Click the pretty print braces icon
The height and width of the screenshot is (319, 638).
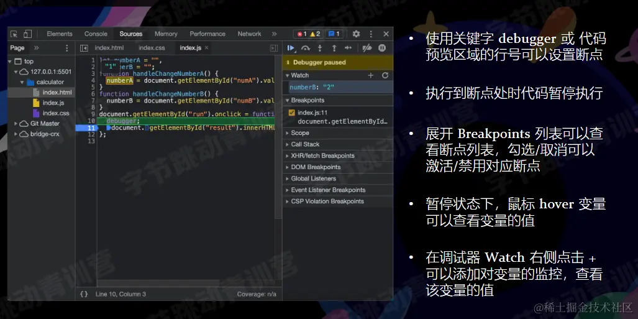pyautogui.click(x=84, y=294)
